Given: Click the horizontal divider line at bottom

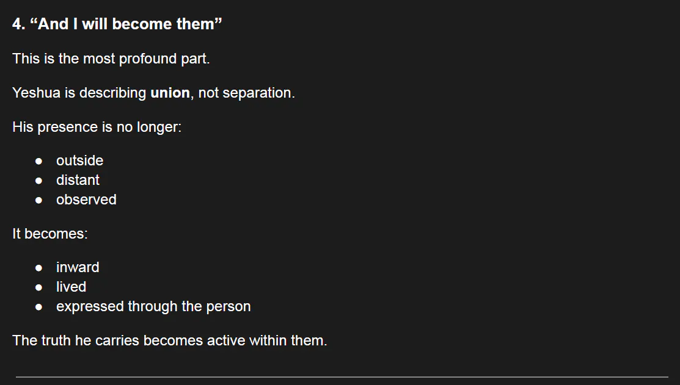Looking at the screenshot, I should click(342, 377).
